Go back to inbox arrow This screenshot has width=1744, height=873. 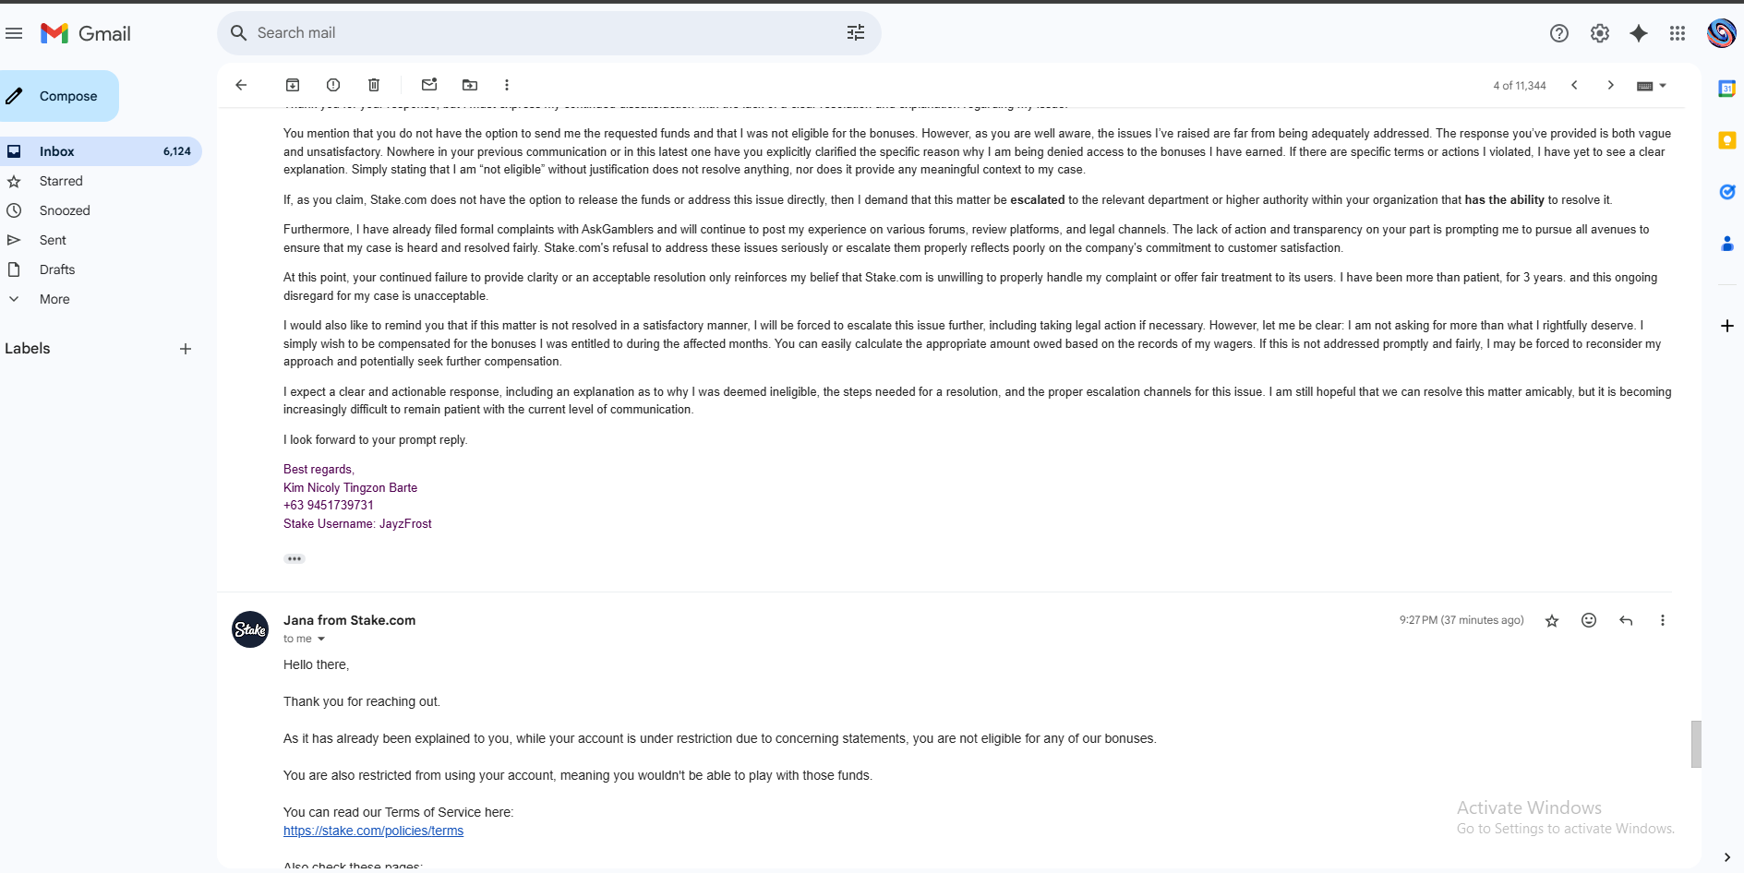[241, 85]
